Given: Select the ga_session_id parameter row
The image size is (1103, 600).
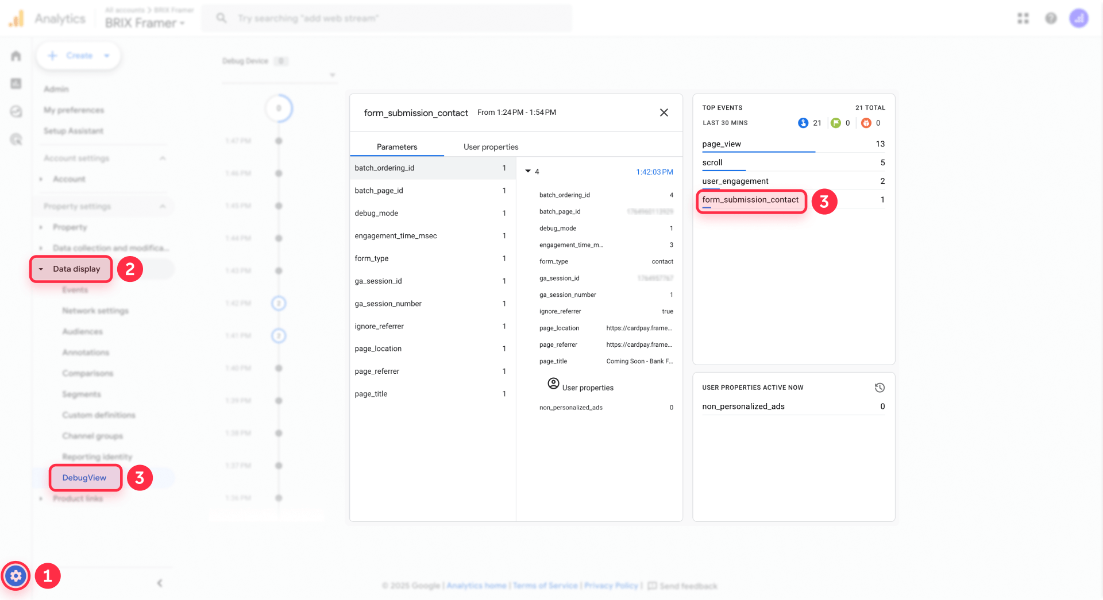Looking at the screenshot, I should 433,281.
